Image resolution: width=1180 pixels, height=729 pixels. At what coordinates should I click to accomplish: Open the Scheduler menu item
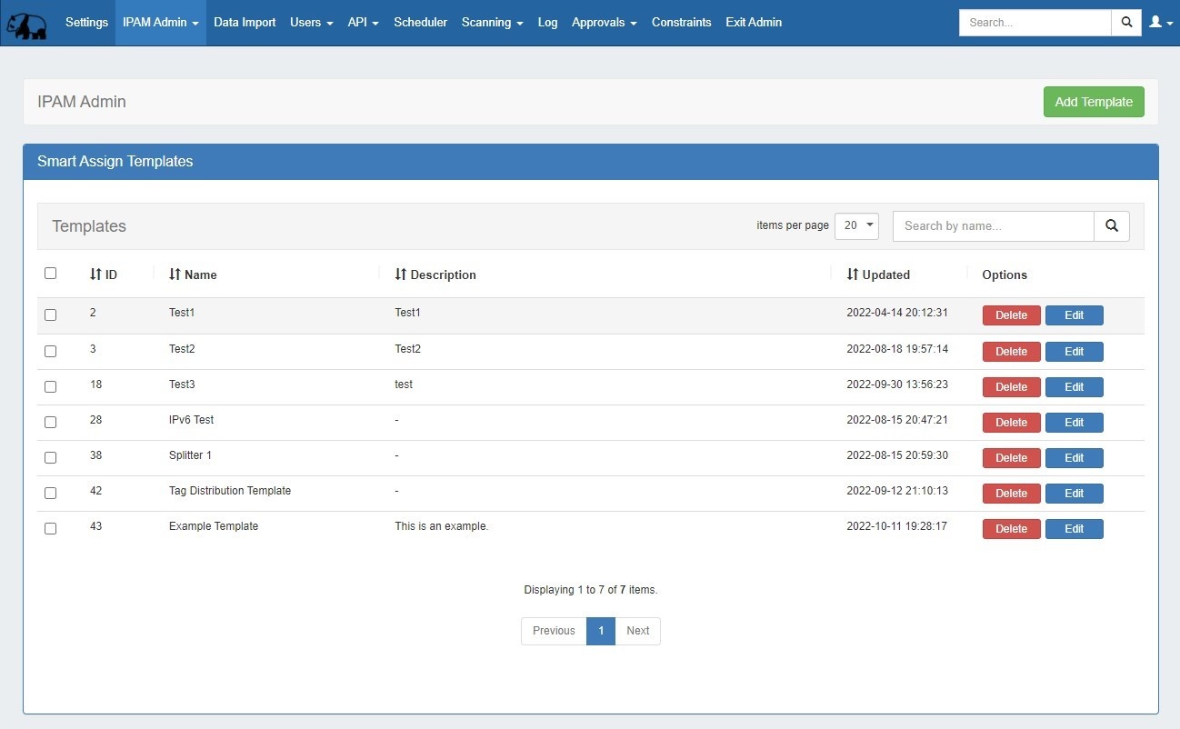point(420,23)
